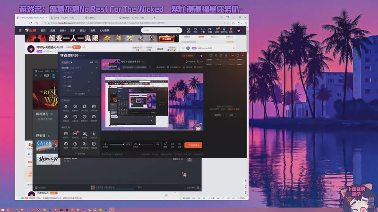Viewport: 378px width, 212px height.
Task: Open Douyu 赛事 nav item
Action: [73, 31]
